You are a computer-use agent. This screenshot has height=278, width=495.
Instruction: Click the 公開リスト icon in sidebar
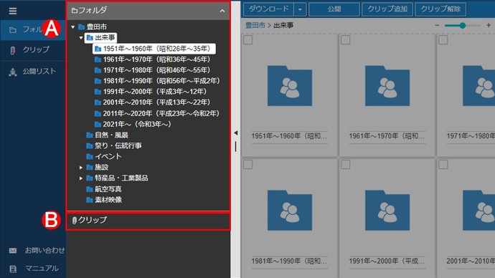[x=13, y=72]
